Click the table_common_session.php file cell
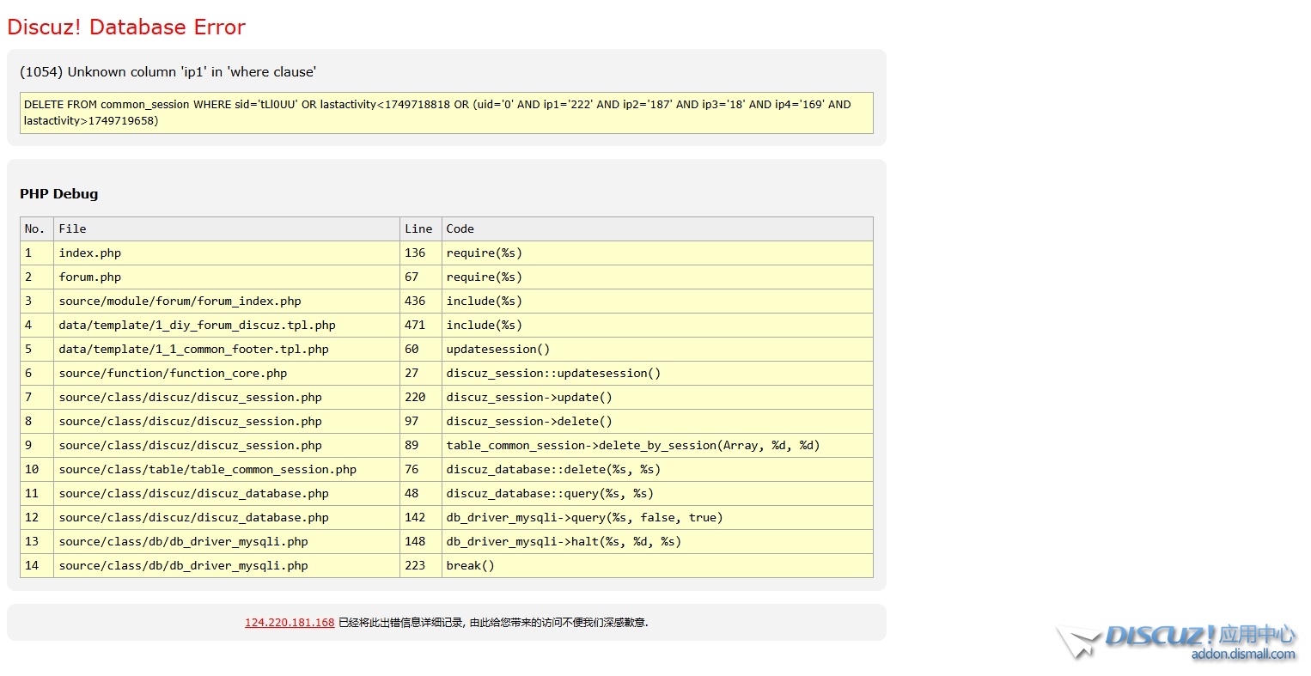 pos(207,470)
